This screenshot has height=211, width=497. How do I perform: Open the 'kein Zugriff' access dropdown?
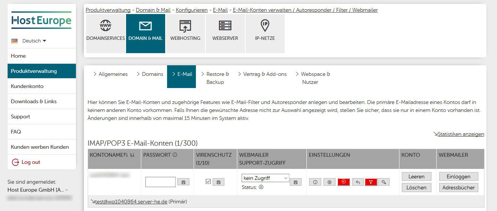point(265,178)
